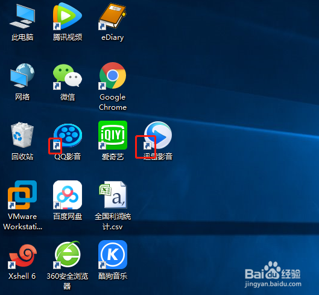This screenshot has width=319, height=295.
Task: Click the 酷狗音乐 K icon
Action: (113, 255)
